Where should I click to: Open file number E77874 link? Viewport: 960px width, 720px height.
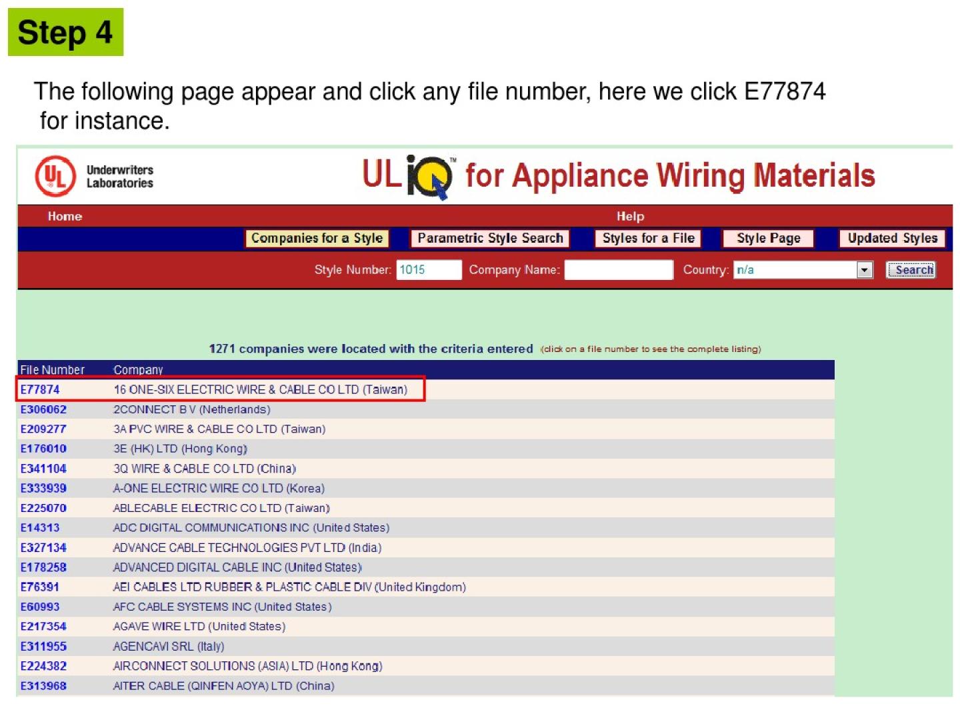point(40,389)
